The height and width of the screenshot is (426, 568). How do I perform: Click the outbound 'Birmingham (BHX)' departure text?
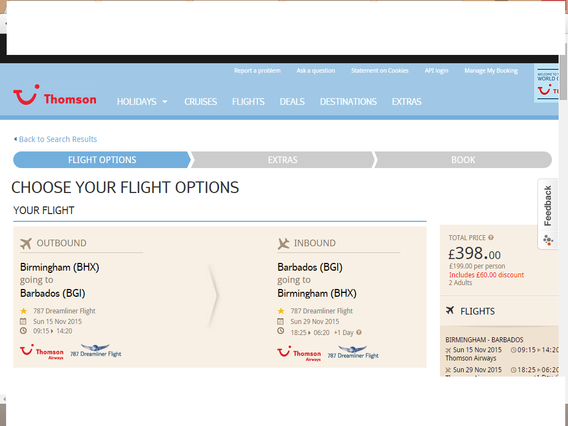click(59, 267)
